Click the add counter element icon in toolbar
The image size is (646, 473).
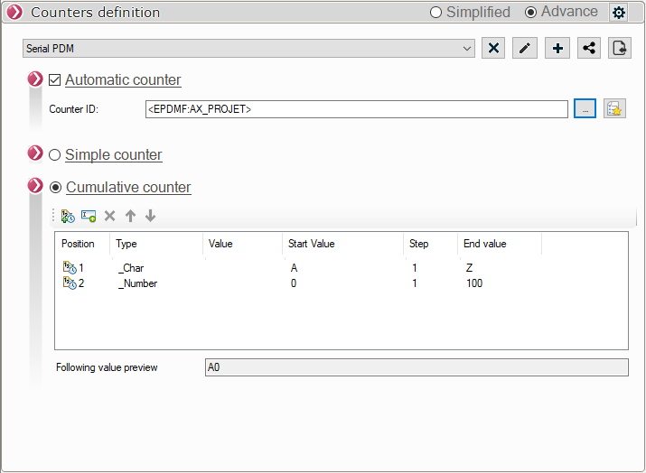pyautogui.click(x=68, y=216)
